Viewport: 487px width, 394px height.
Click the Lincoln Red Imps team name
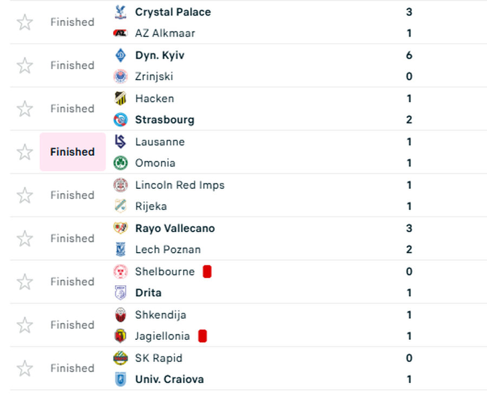(x=180, y=185)
